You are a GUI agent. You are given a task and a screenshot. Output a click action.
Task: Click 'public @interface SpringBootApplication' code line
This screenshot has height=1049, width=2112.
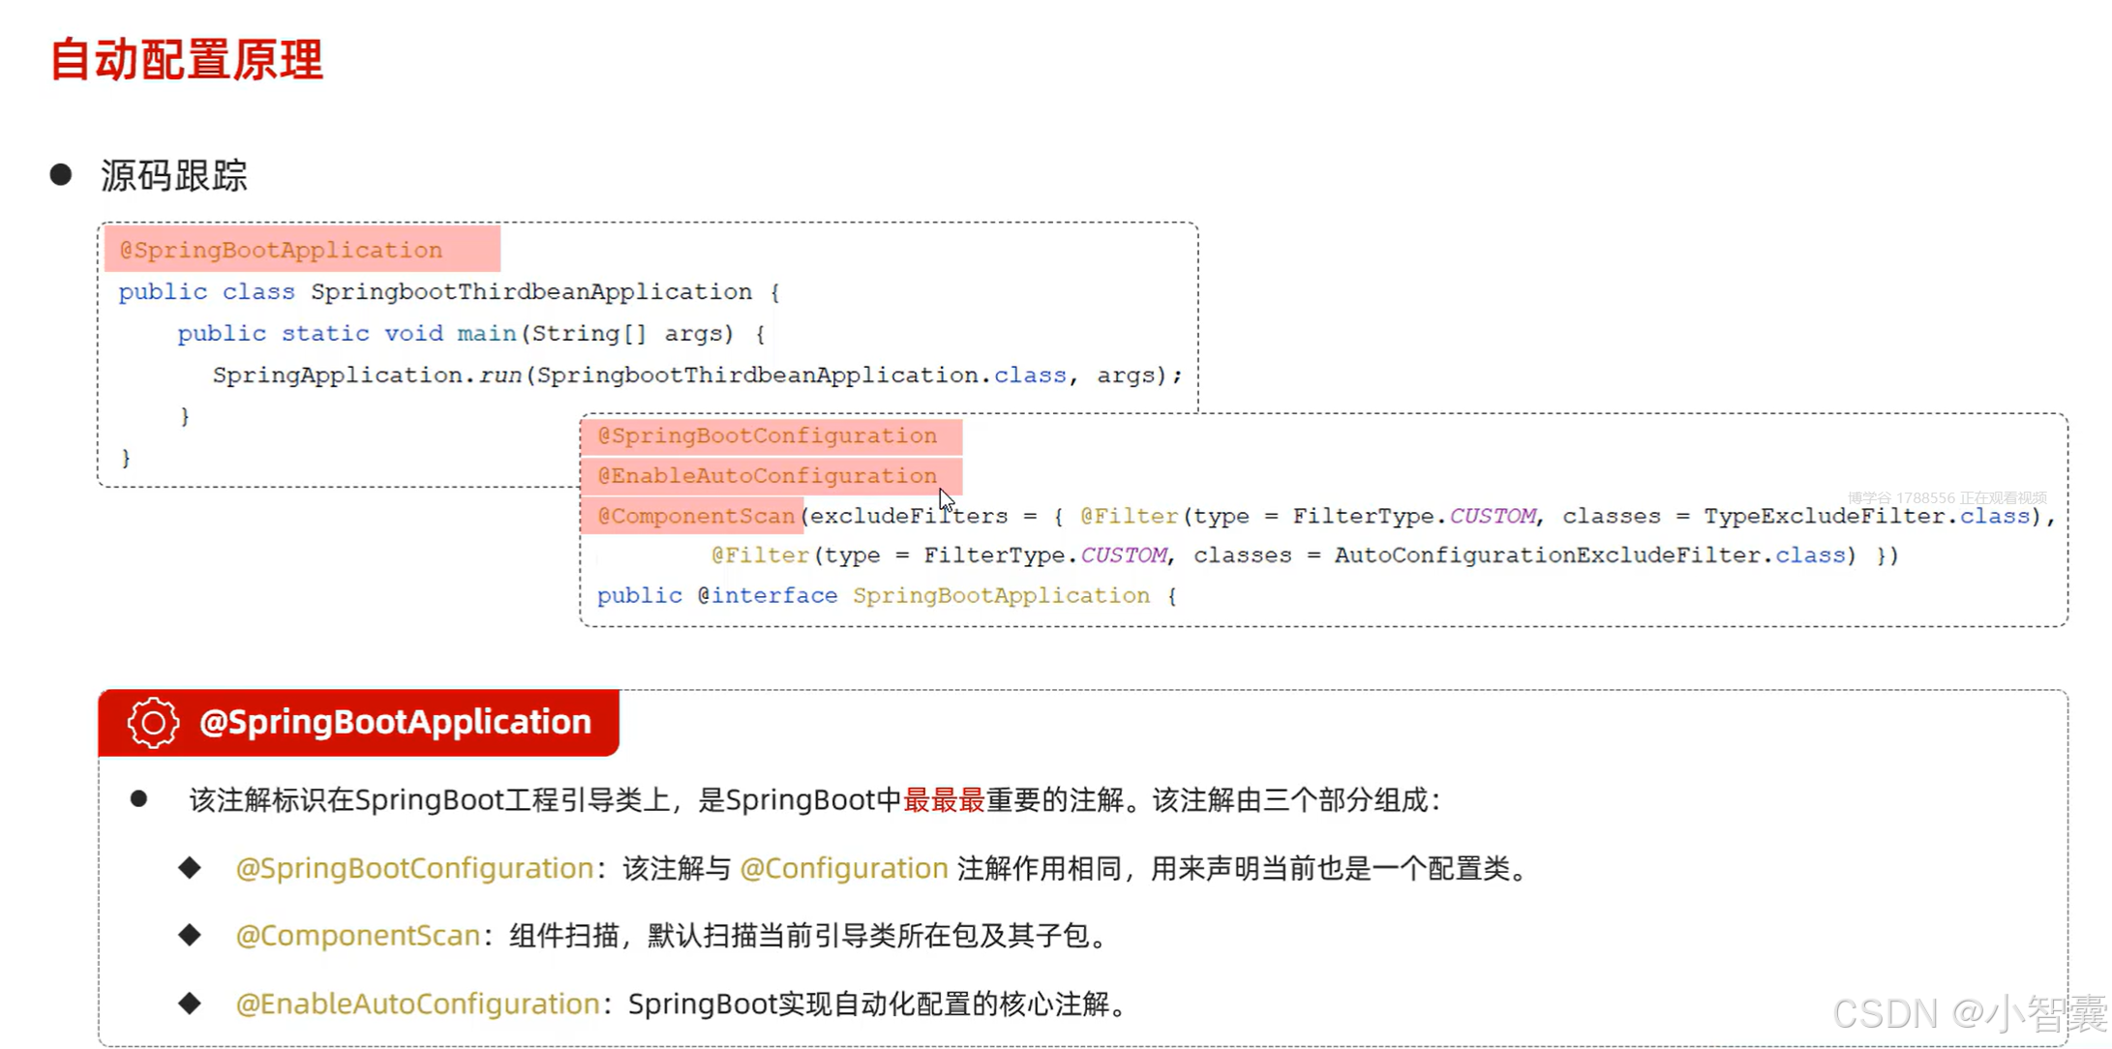886,596
